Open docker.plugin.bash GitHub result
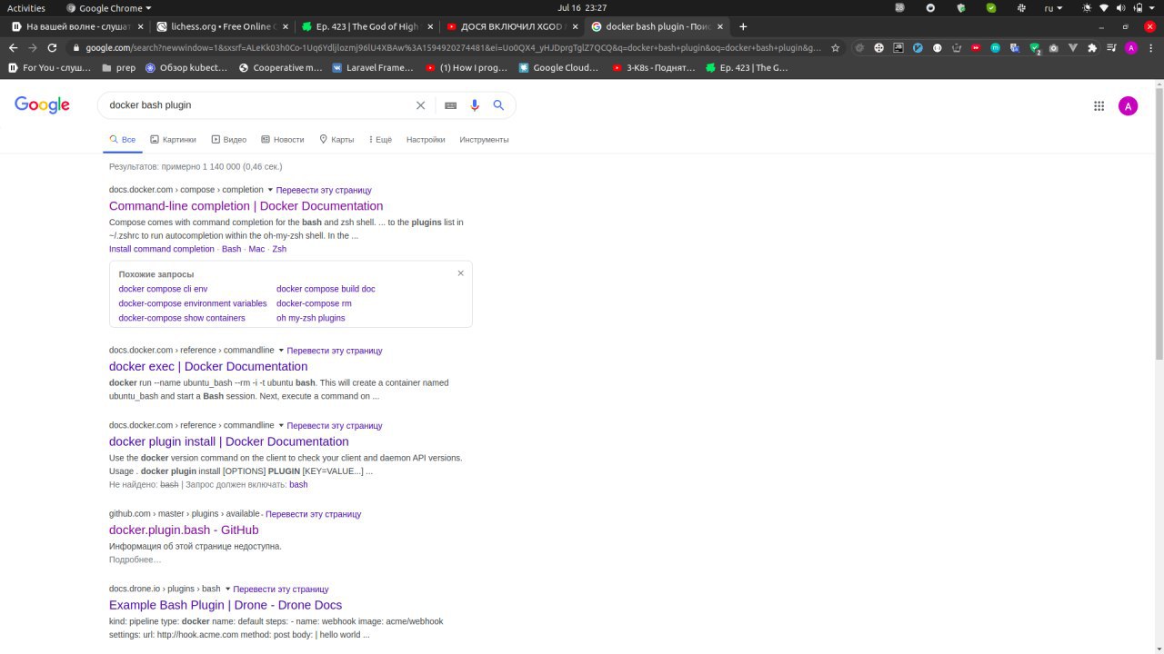The height and width of the screenshot is (654, 1164). point(184,530)
